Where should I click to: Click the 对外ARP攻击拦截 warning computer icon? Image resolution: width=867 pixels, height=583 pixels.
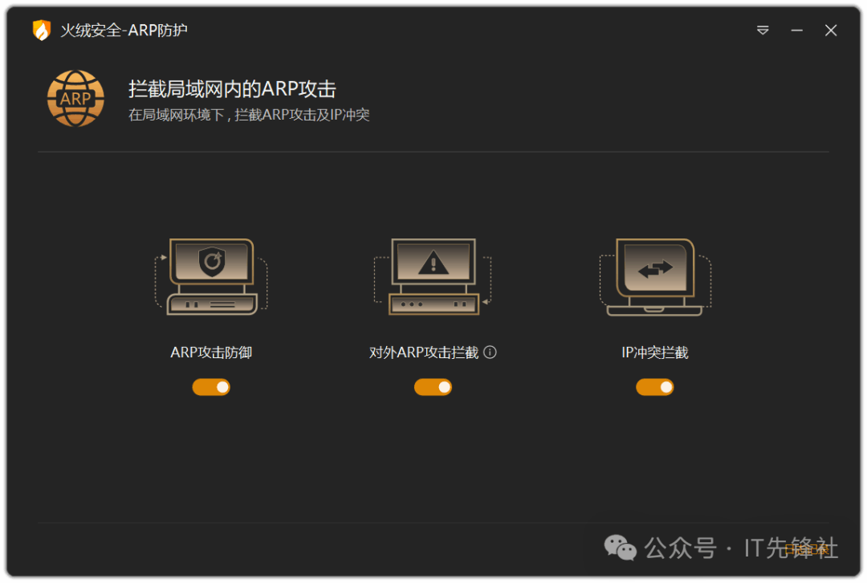[x=433, y=276]
